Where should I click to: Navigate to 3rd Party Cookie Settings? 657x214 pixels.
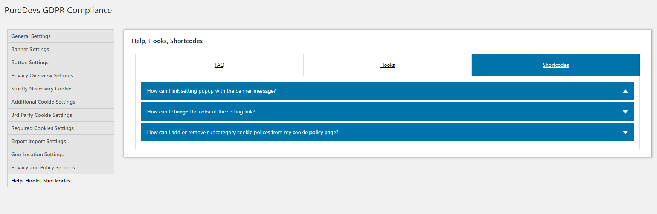(41, 115)
